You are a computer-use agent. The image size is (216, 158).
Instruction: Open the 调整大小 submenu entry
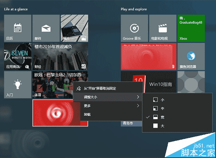click(108, 97)
